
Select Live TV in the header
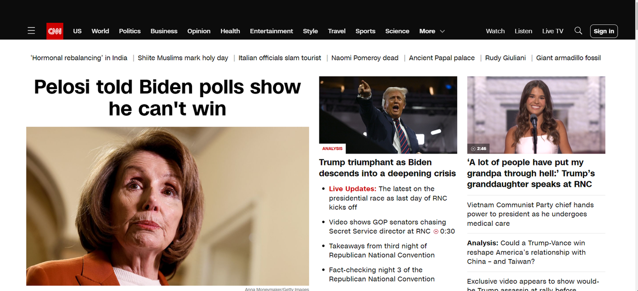point(553,31)
